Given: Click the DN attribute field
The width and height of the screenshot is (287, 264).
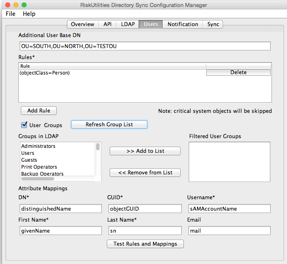Looking at the screenshot, I should pyautogui.click(x=61, y=209).
